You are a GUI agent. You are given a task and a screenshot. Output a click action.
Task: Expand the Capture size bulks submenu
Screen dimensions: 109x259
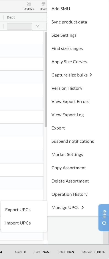click(91, 75)
